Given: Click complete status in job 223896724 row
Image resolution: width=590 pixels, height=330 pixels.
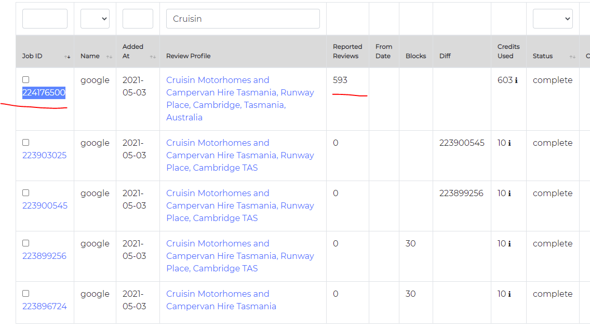Looking at the screenshot, I should tap(553, 294).
